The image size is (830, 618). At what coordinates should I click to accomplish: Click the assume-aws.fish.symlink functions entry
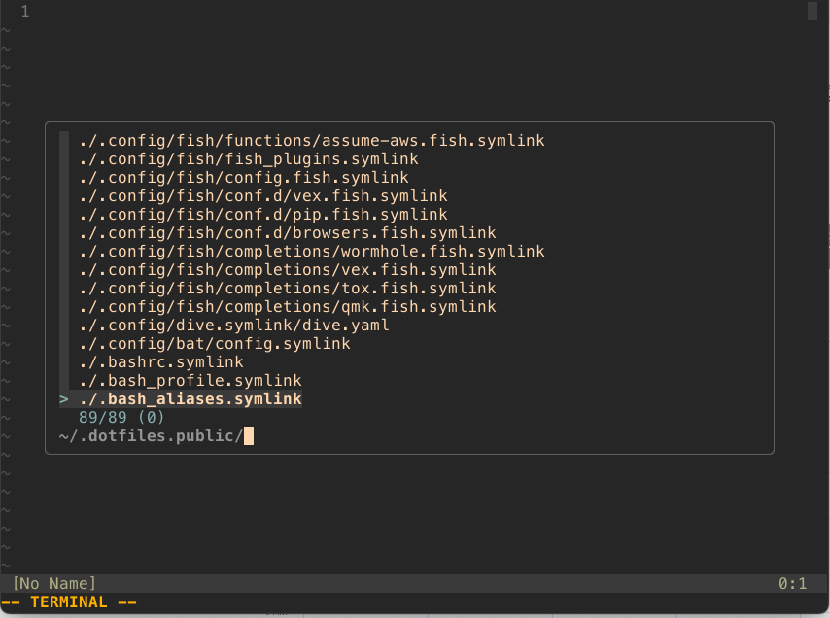tap(311, 140)
